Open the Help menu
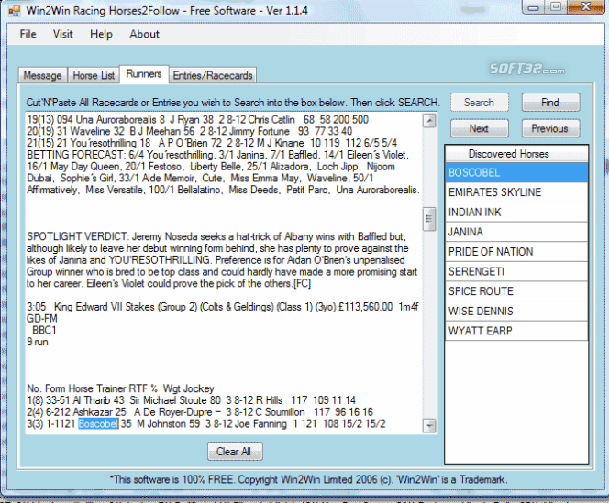This screenshot has height=503, width=609. 101,34
